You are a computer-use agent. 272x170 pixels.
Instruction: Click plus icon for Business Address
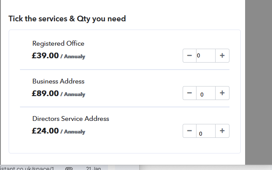[x=222, y=93]
